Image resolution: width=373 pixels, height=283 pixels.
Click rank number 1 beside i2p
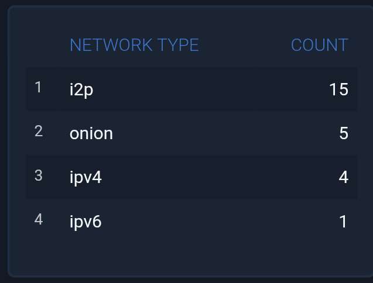(39, 88)
